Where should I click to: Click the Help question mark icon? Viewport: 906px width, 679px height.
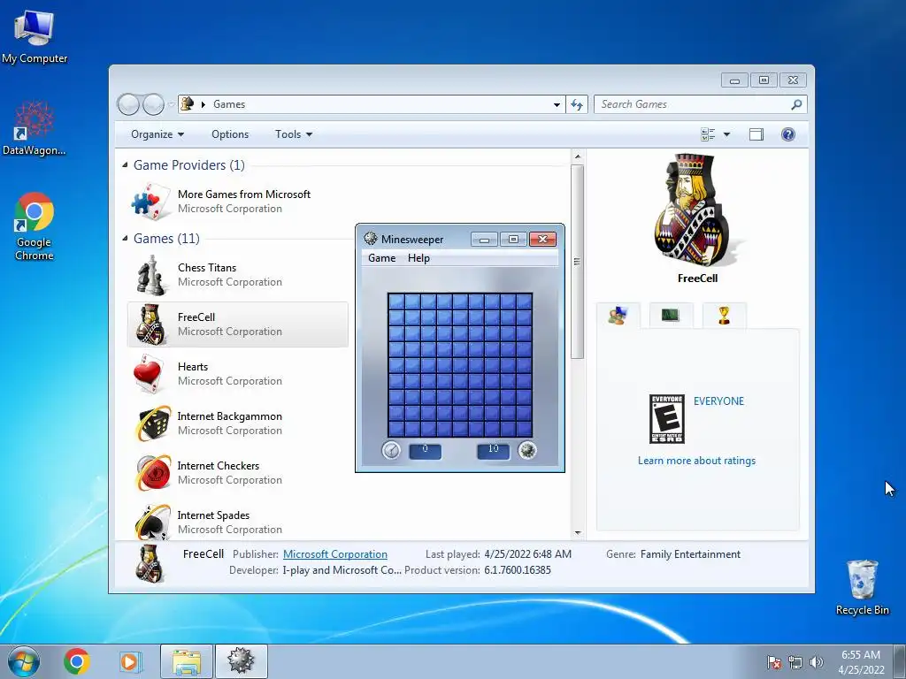coord(788,134)
